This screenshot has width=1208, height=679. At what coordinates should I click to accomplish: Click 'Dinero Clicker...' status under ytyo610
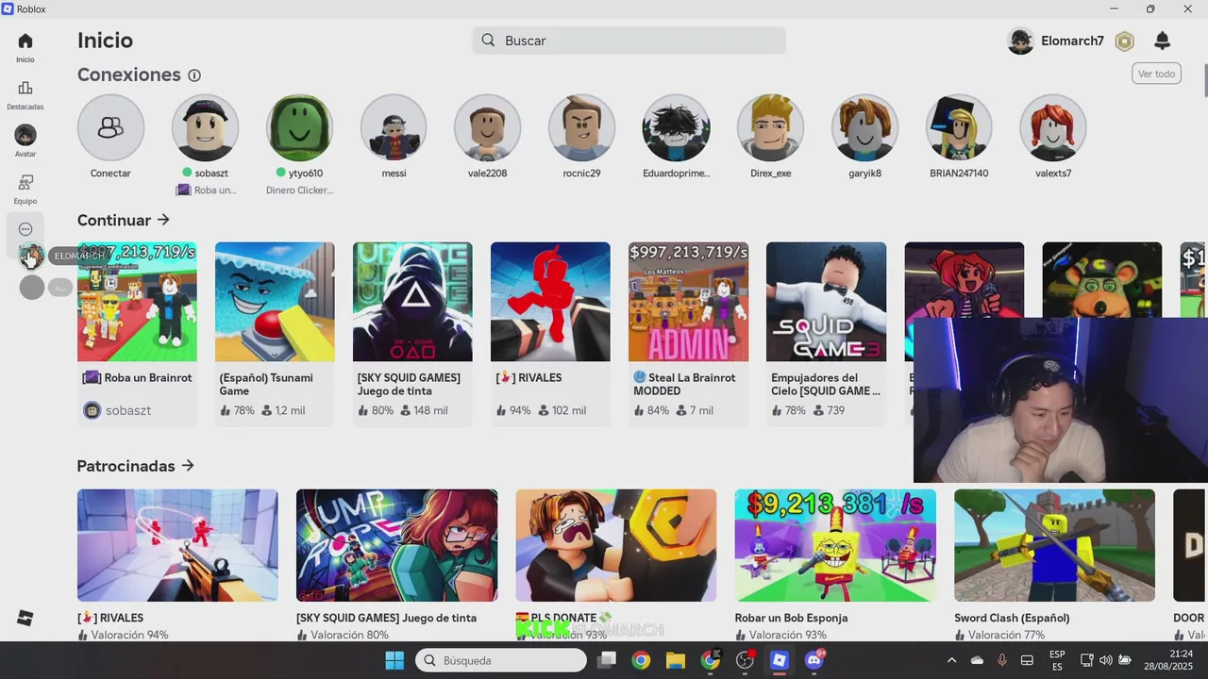click(299, 190)
